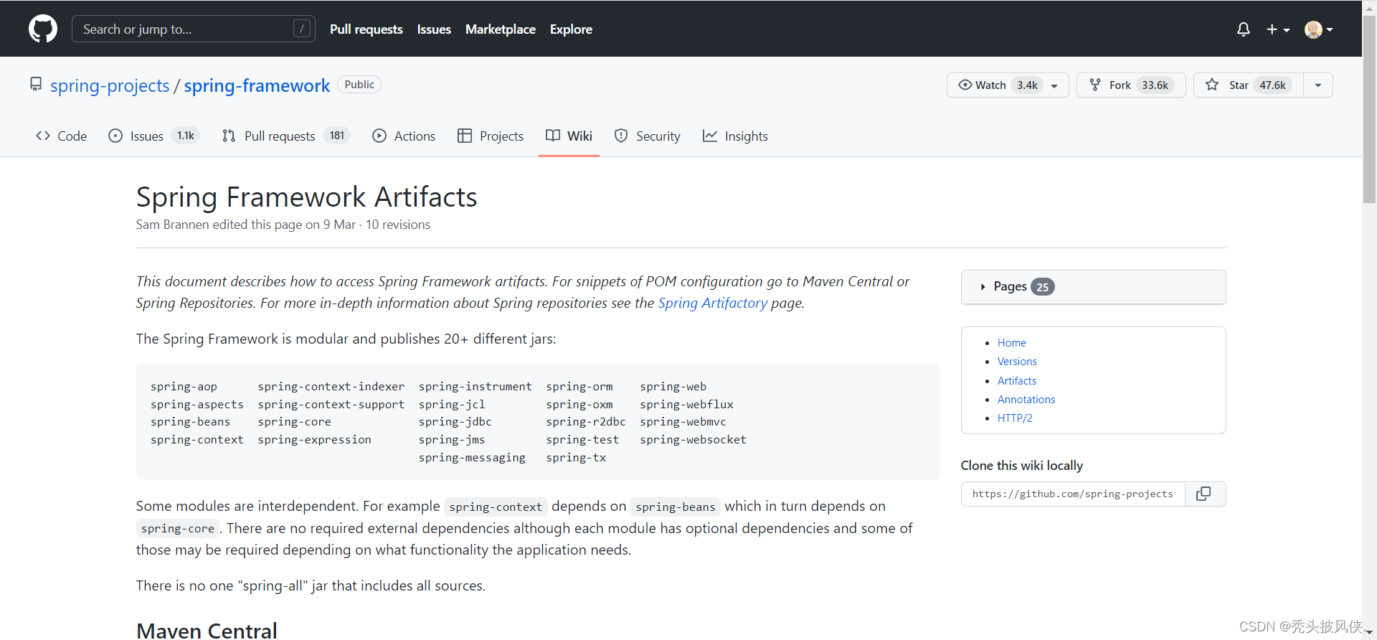1377x640 pixels.
Task: Click the slash shortcut key hint
Action: click(302, 29)
